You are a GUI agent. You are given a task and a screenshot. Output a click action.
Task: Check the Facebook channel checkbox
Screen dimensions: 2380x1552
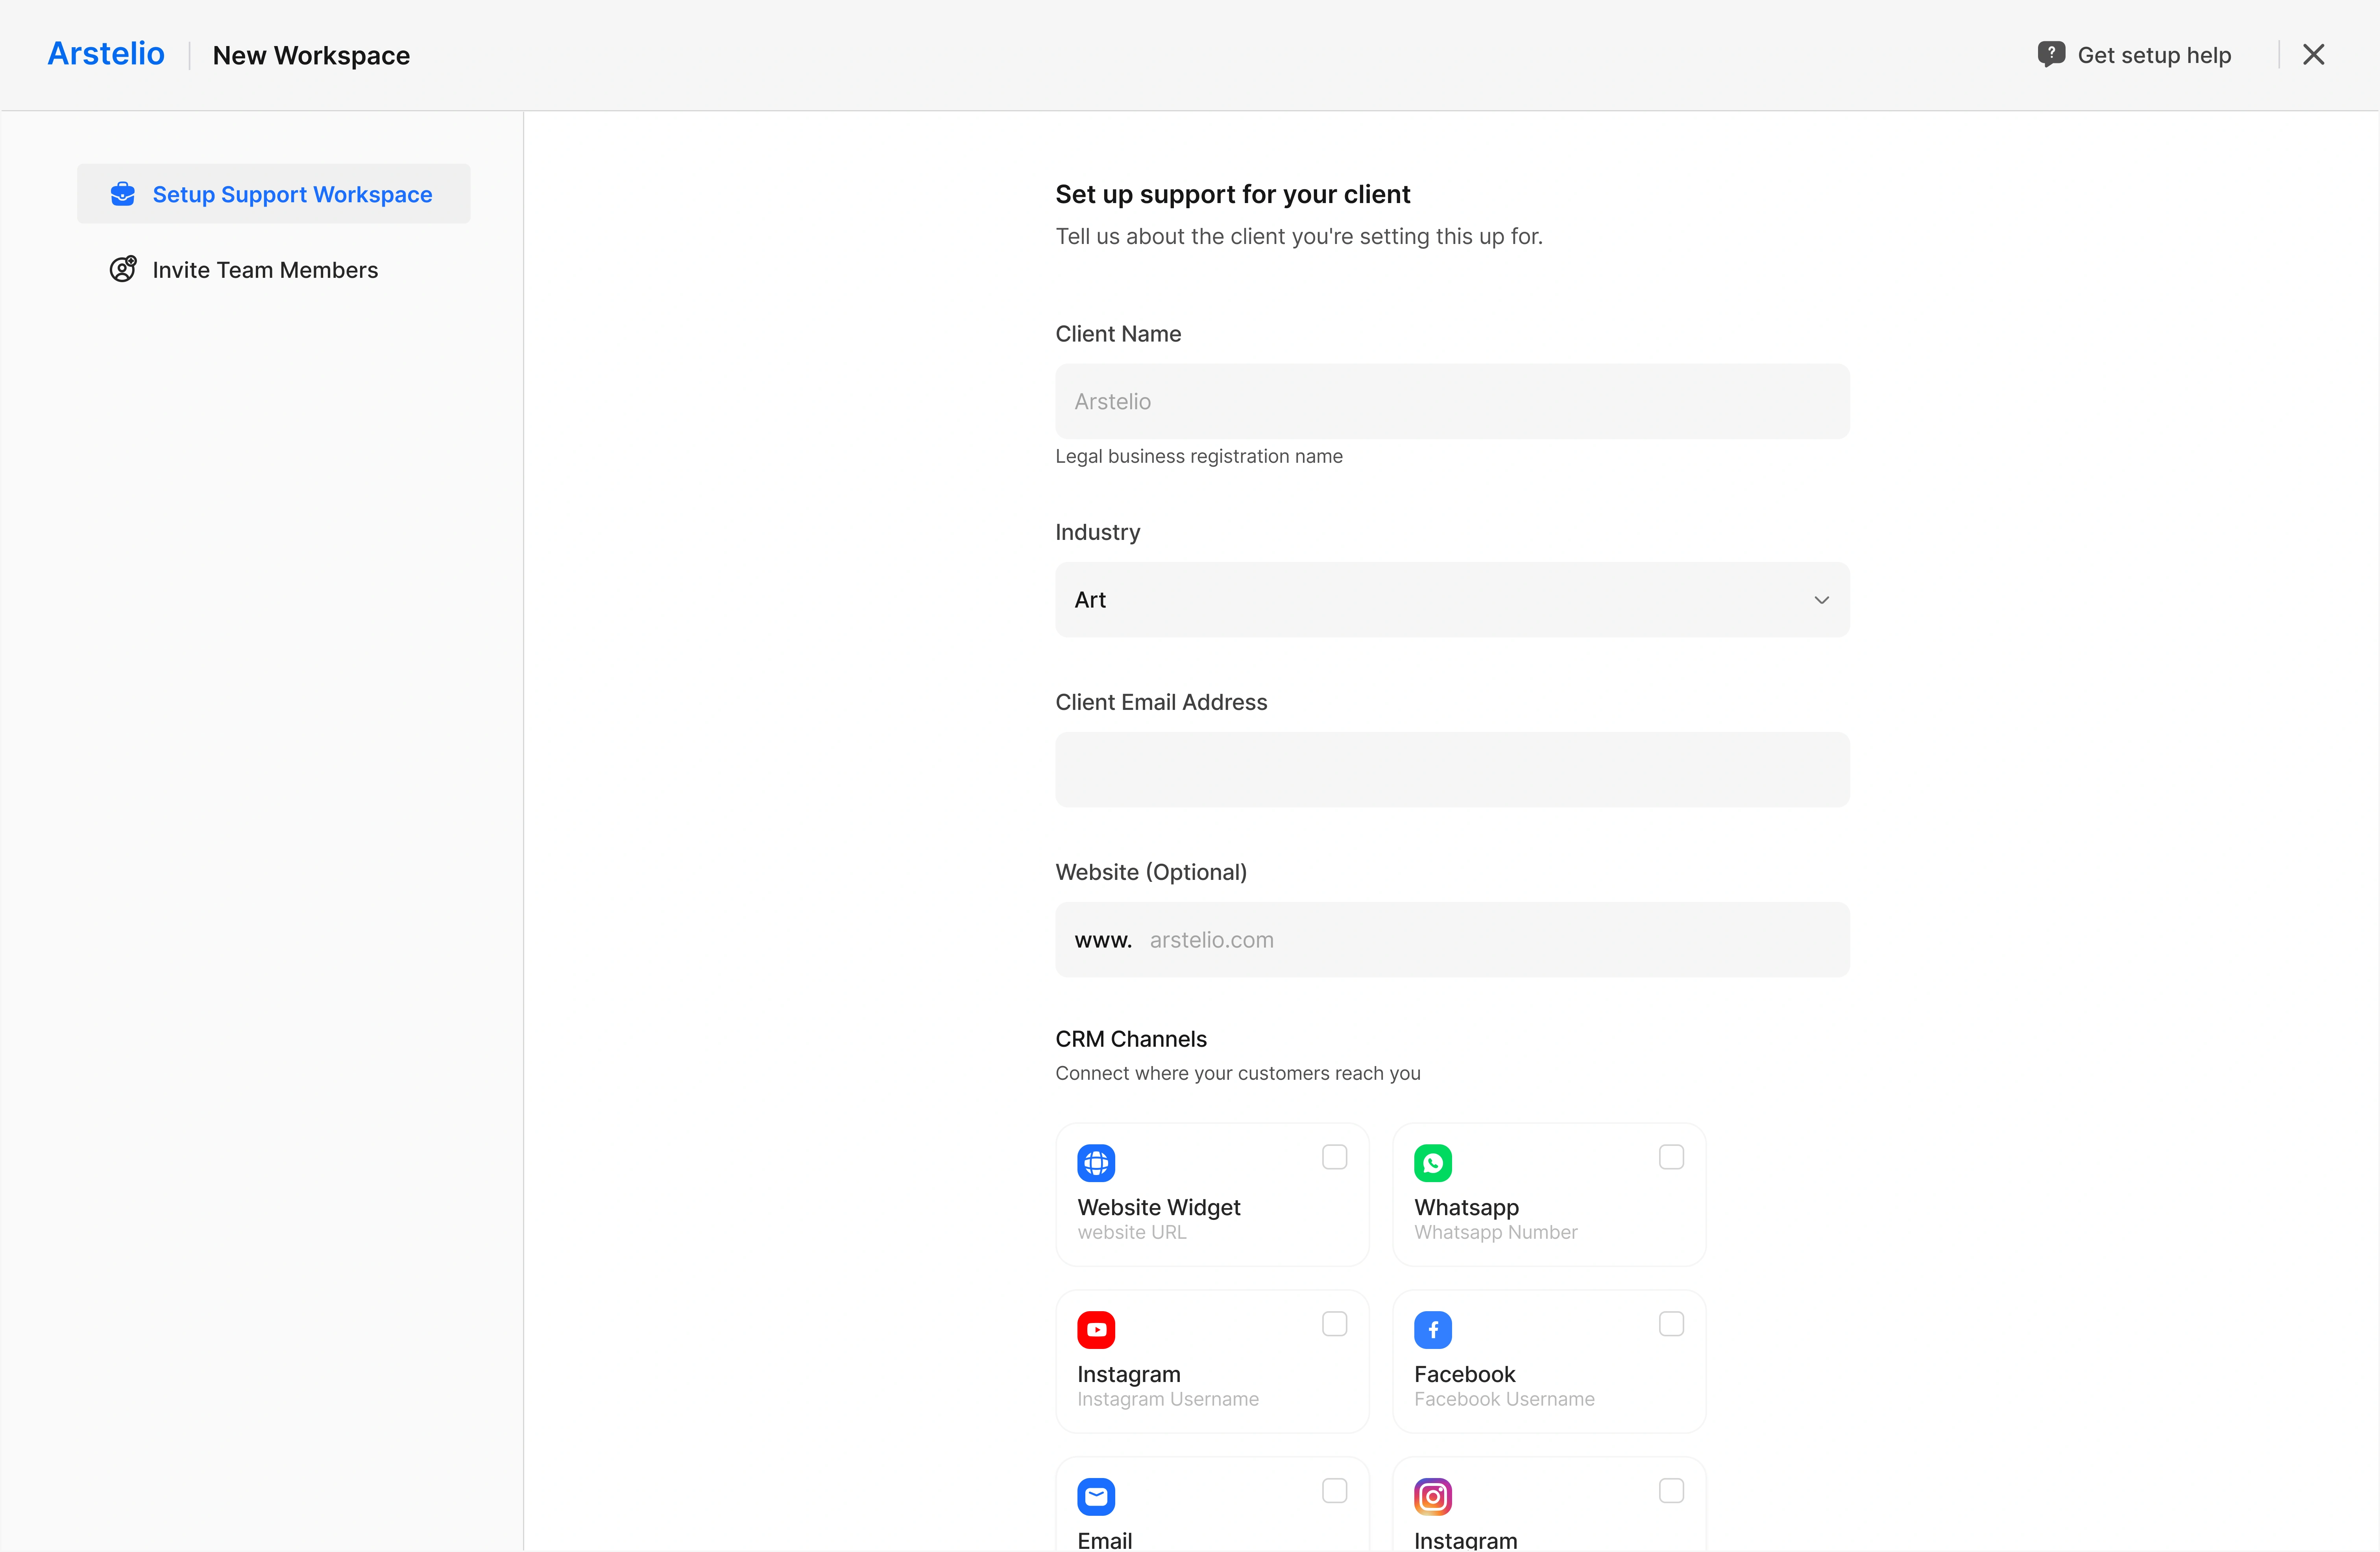(1671, 1324)
